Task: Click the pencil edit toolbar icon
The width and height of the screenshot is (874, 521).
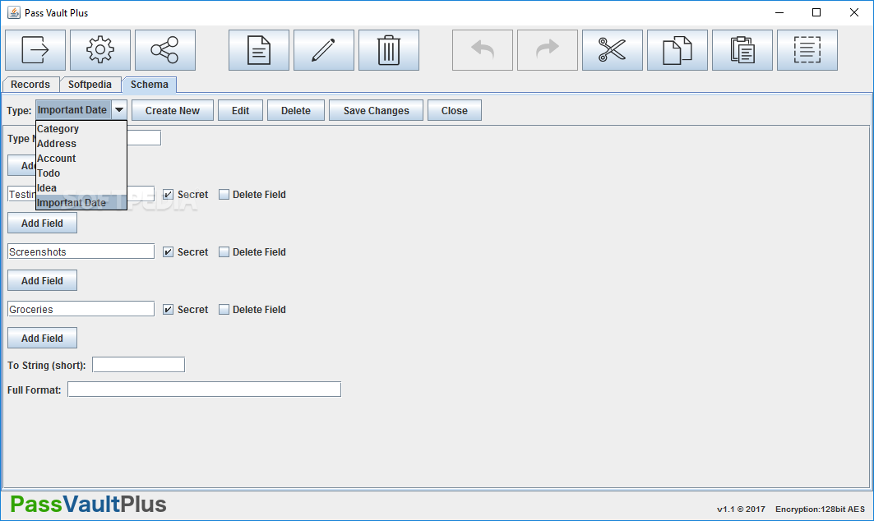Action: 324,50
